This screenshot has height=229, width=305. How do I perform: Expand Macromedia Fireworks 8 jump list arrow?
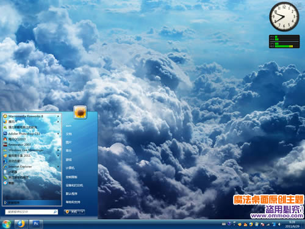point(58,116)
